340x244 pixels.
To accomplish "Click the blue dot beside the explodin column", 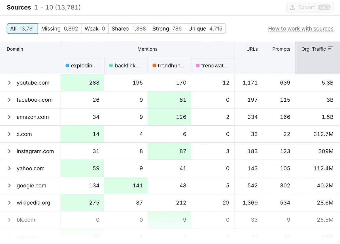I will click(67, 65).
